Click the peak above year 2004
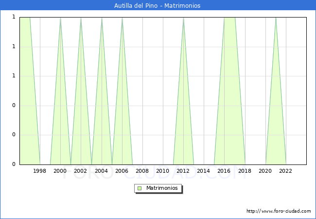 click(x=102, y=18)
